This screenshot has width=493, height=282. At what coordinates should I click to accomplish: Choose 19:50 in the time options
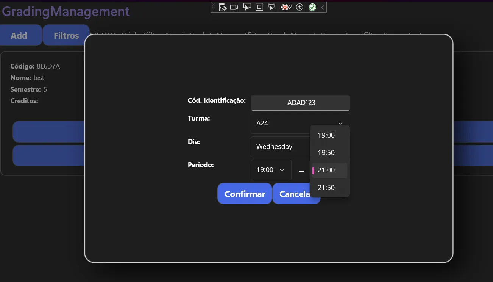(x=326, y=152)
